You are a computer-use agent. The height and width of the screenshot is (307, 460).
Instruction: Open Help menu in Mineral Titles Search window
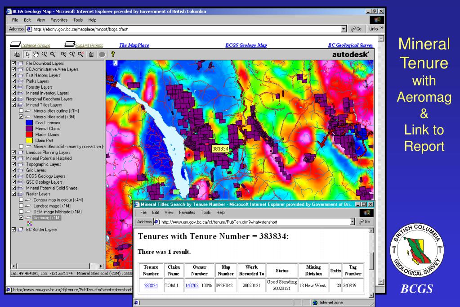coord(220,212)
